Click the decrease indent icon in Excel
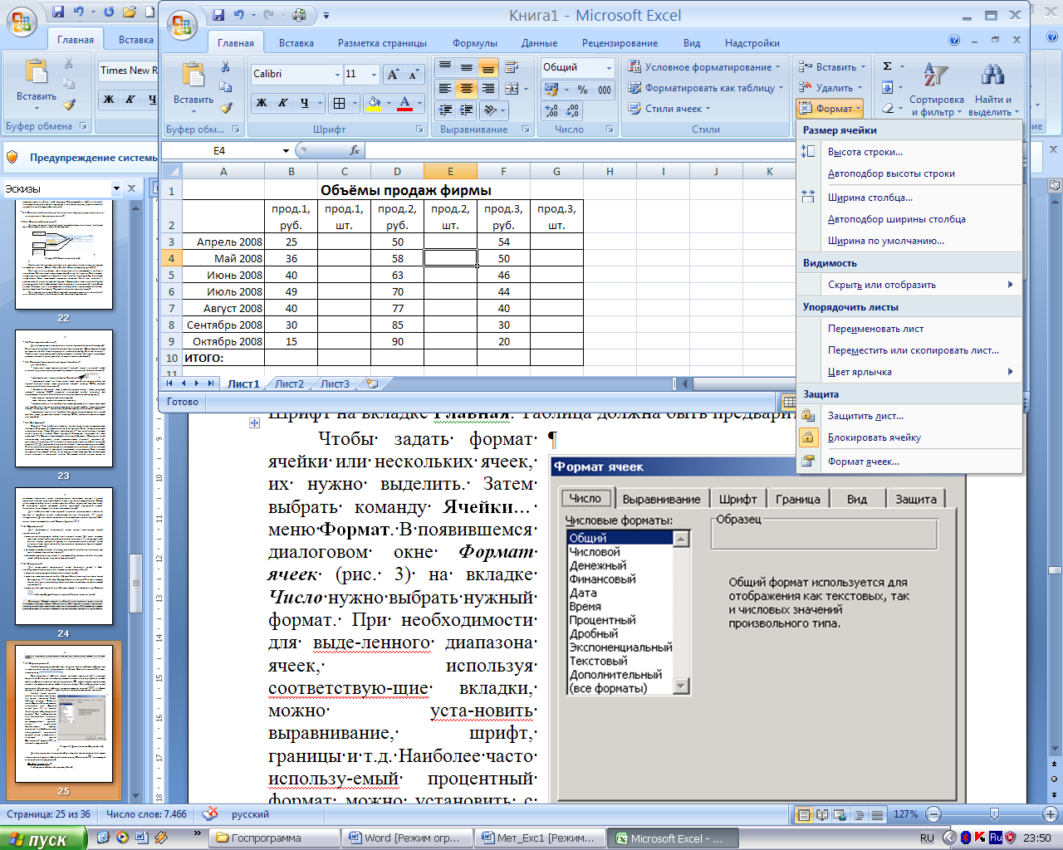The width and height of the screenshot is (1063, 850). click(x=445, y=110)
